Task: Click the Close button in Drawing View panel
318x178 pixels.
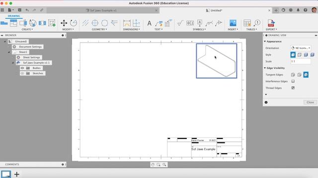Action: [x=310, y=102]
